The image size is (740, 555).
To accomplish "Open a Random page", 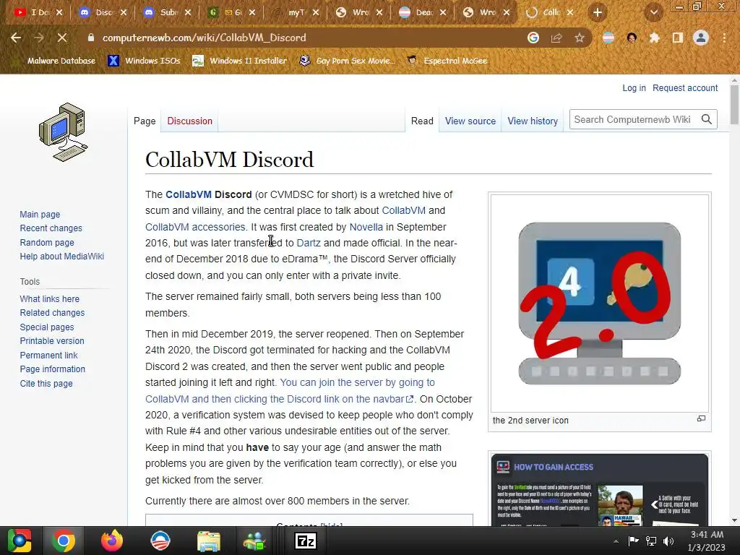I will click(47, 243).
